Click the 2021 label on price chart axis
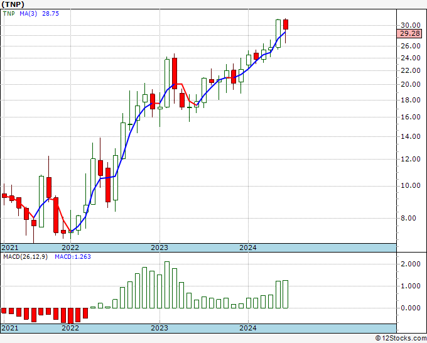The height and width of the screenshot is (343, 427). pyautogui.click(x=10, y=248)
